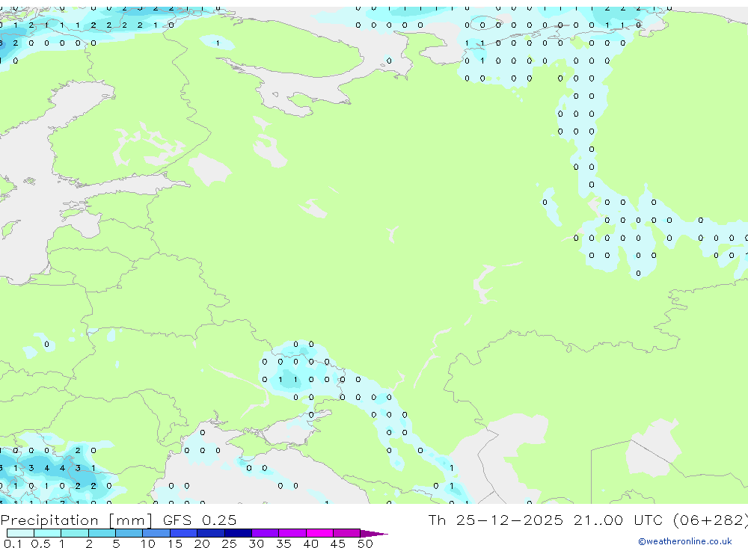Click the 40–45 mm bright magenta legend swatch
Viewport: 748px width, 548px height.
[319, 533]
